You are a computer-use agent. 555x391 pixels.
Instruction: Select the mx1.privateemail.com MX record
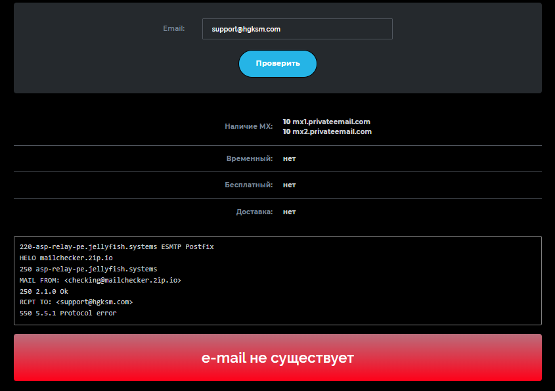click(326, 122)
